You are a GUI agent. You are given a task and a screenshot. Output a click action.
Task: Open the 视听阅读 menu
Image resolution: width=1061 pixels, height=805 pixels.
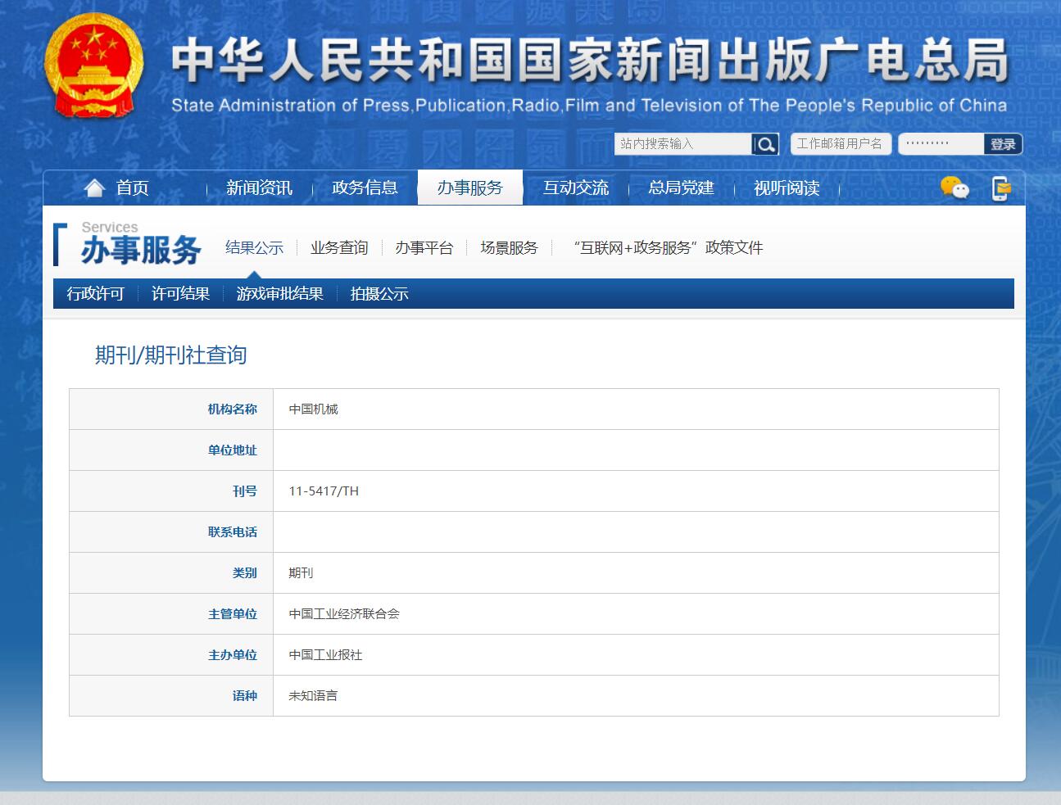coord(787,188)
